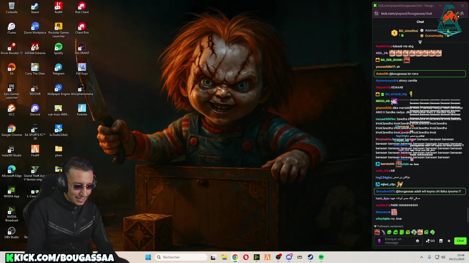Image resolution: width=469 pixels, height=263 pixels.
Task: Select the iblis3phenomena desktop icon
Action: pyautogui.click(x=82, y=89)
